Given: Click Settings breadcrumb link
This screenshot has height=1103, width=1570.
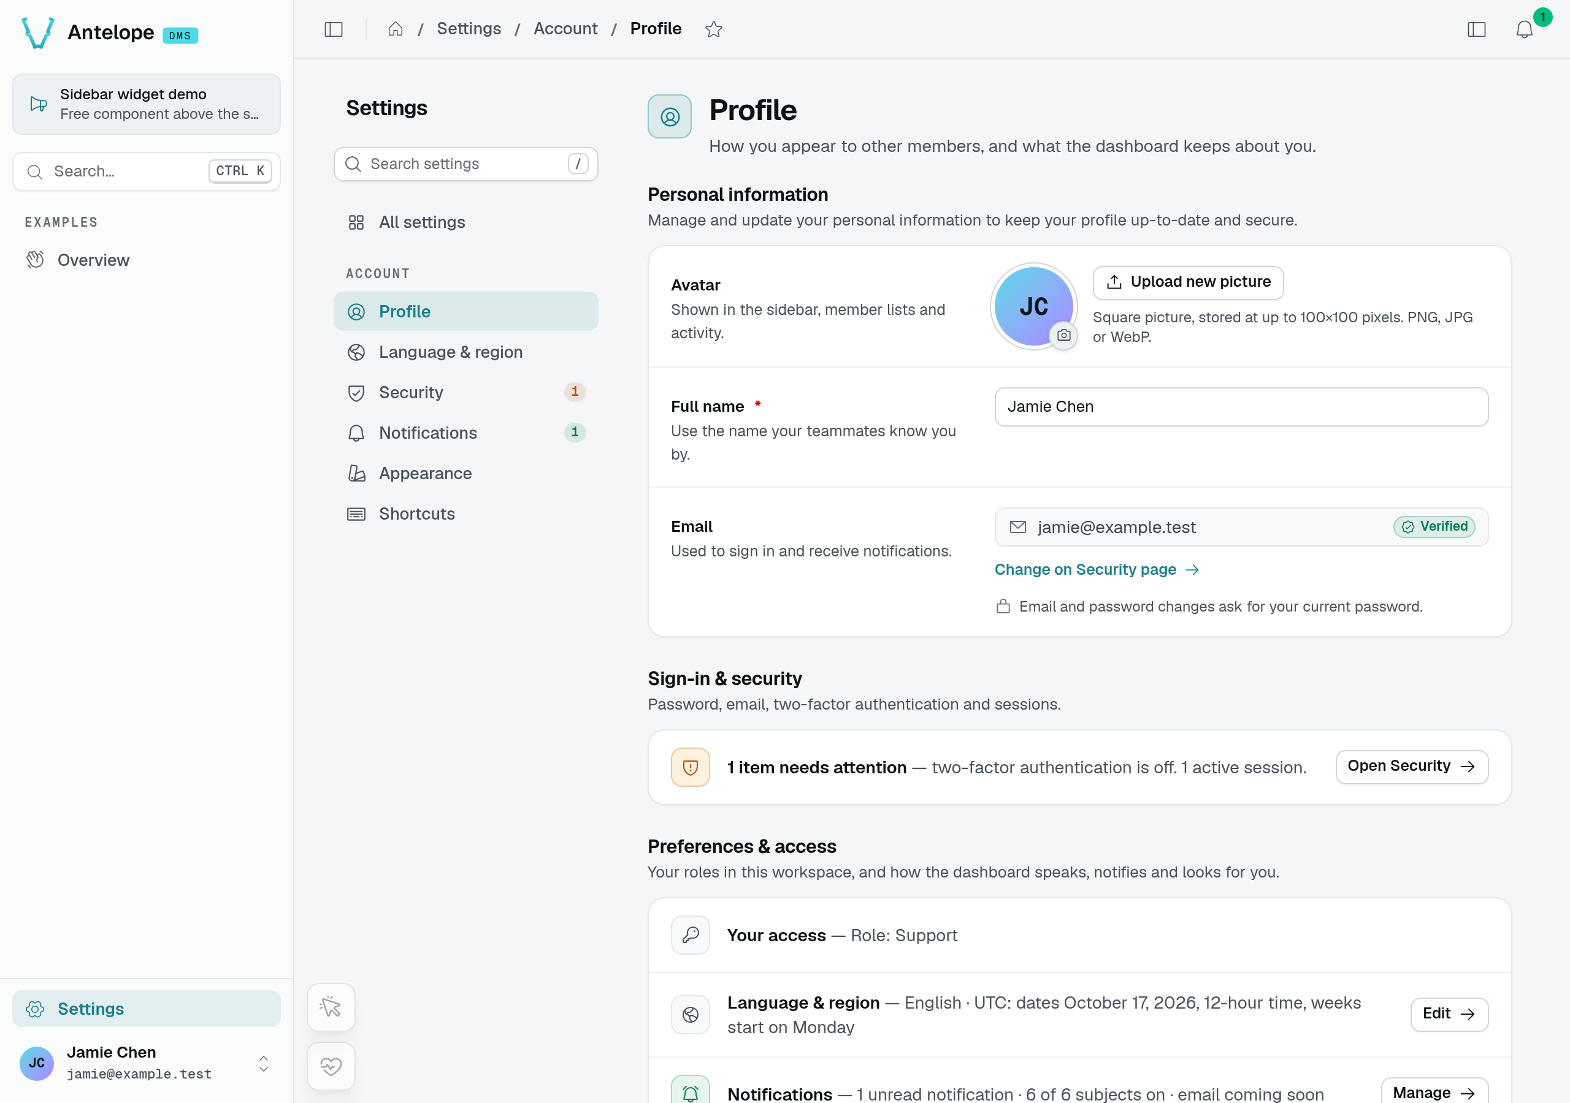Looking at the screenshot, I should [x=469, y=29].
